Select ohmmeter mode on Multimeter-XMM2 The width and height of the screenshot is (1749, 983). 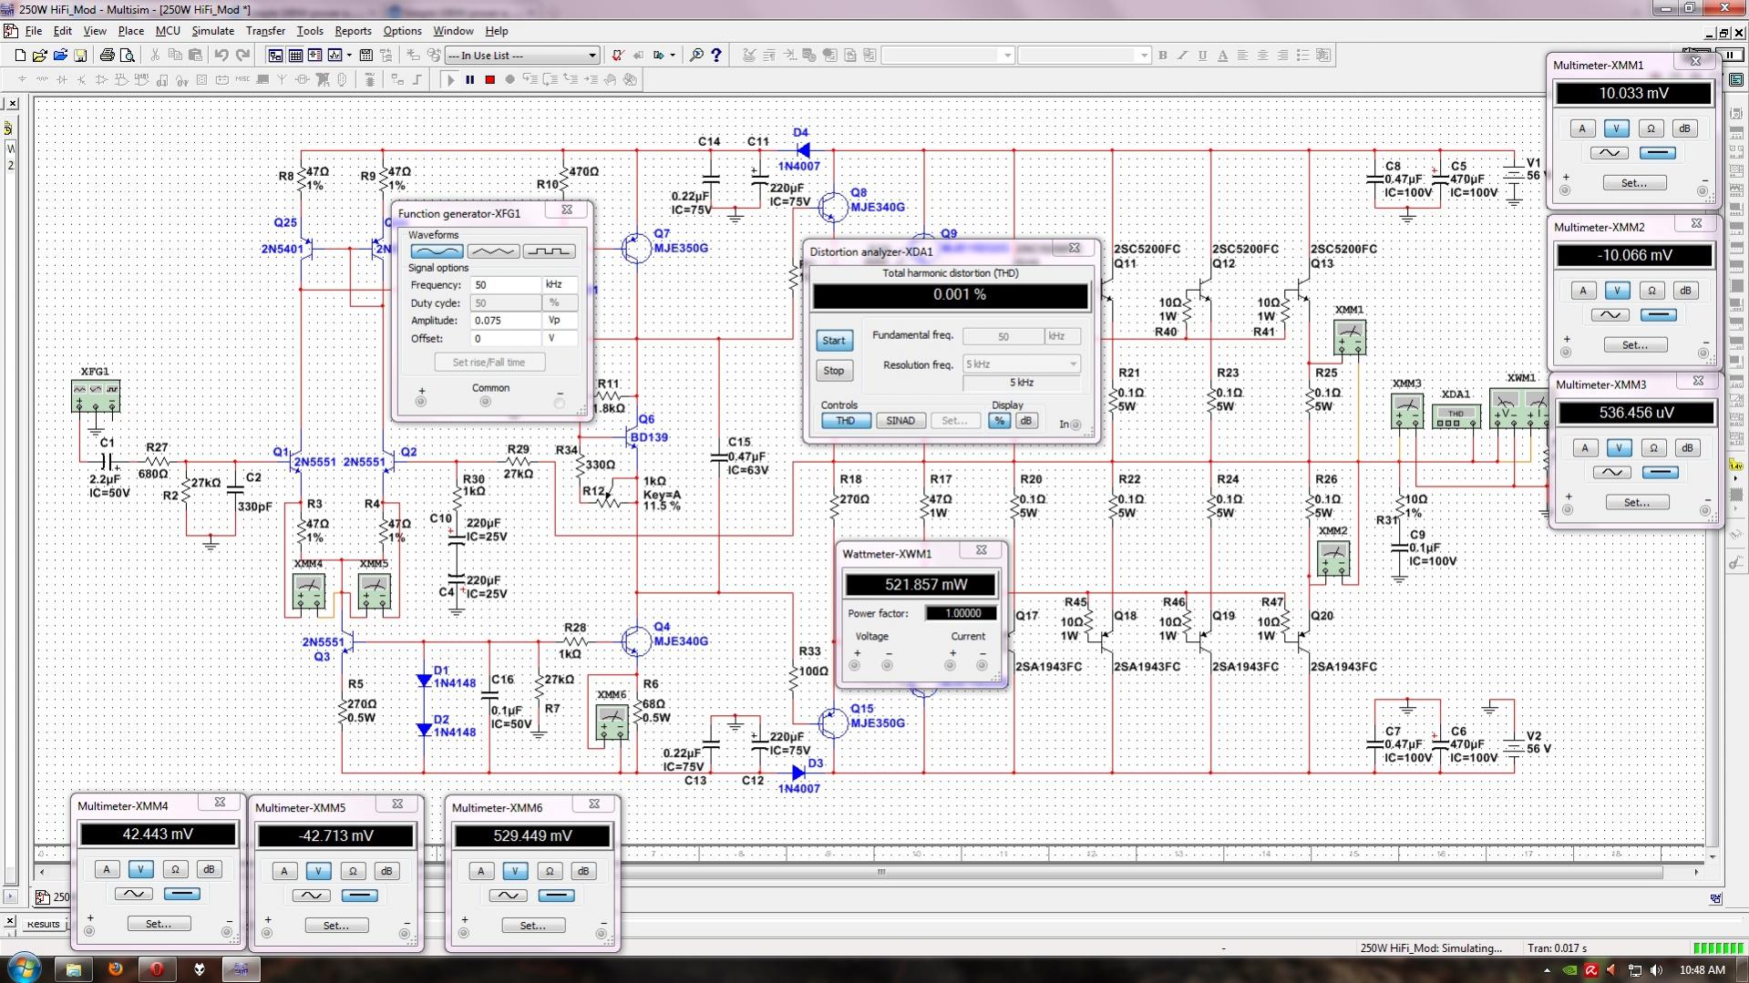click(1651, 291)
